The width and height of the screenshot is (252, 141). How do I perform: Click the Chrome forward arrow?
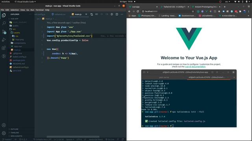point(133,11)
